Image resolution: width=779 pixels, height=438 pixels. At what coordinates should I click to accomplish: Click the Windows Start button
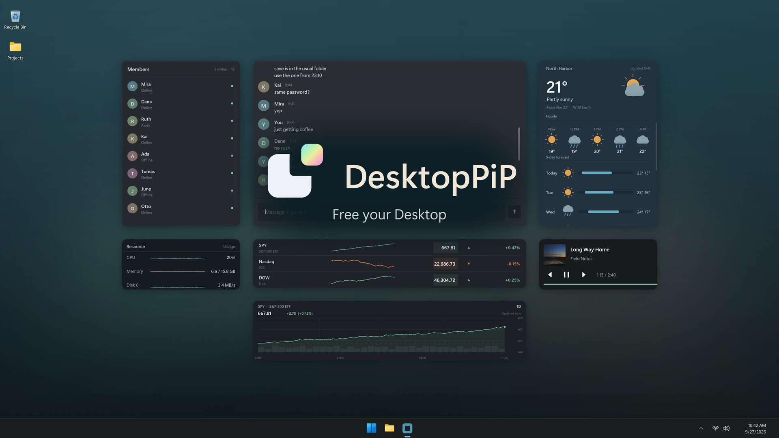tap(371, 428)
